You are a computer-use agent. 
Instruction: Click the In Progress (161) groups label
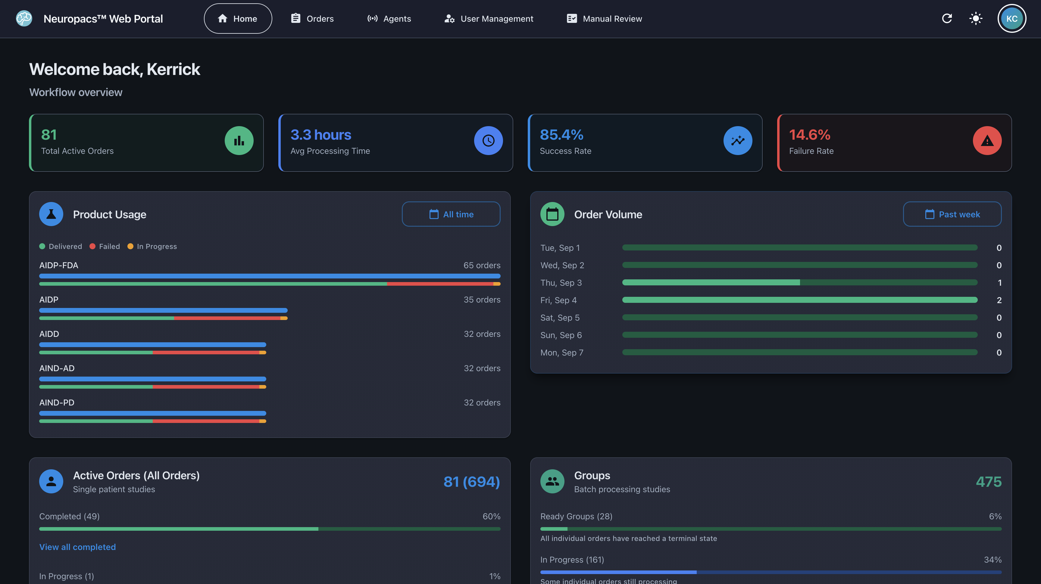click(x=572, y=559)
